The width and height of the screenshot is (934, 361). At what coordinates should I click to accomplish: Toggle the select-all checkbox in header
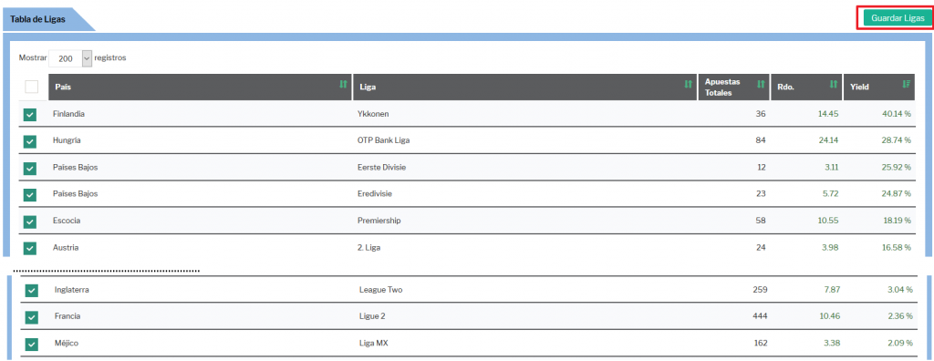[32, 87]
